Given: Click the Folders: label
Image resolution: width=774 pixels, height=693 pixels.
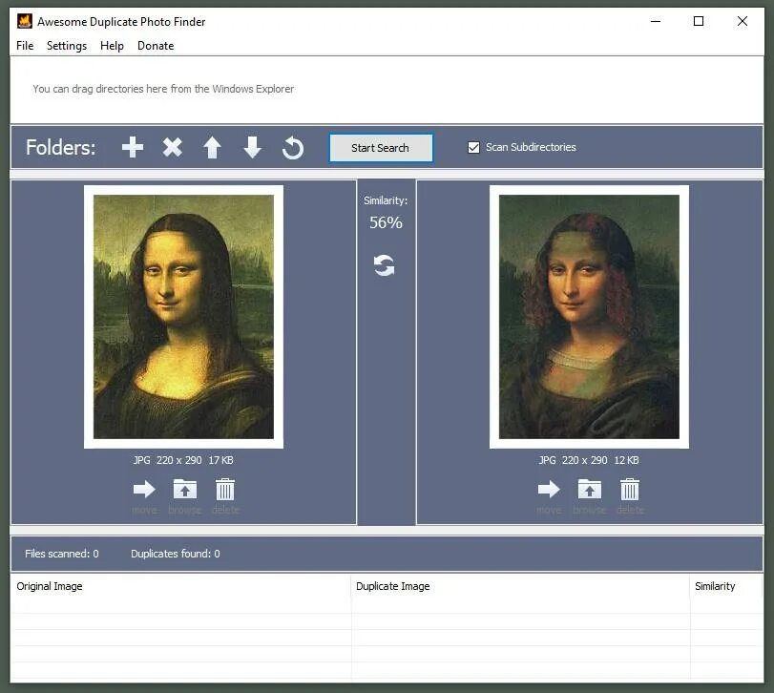Looking at the screenshot, I should click(x=61, y=148).
